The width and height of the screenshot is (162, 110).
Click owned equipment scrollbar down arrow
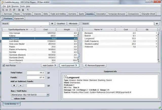(159, 61)
